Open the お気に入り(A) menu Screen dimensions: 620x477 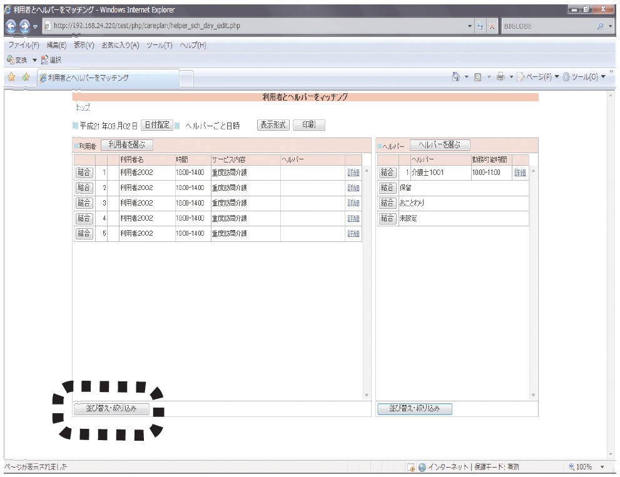tap(120, 45)
